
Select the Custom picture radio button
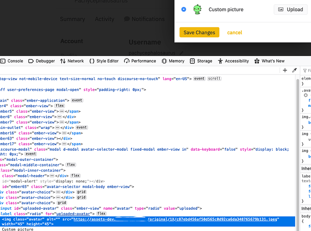tap(184, 9)
